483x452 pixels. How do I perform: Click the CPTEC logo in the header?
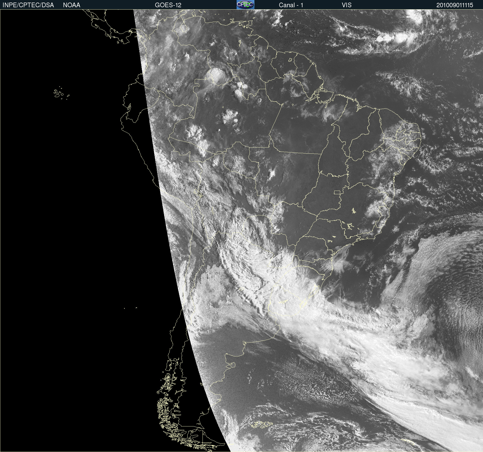coord(245,5)
